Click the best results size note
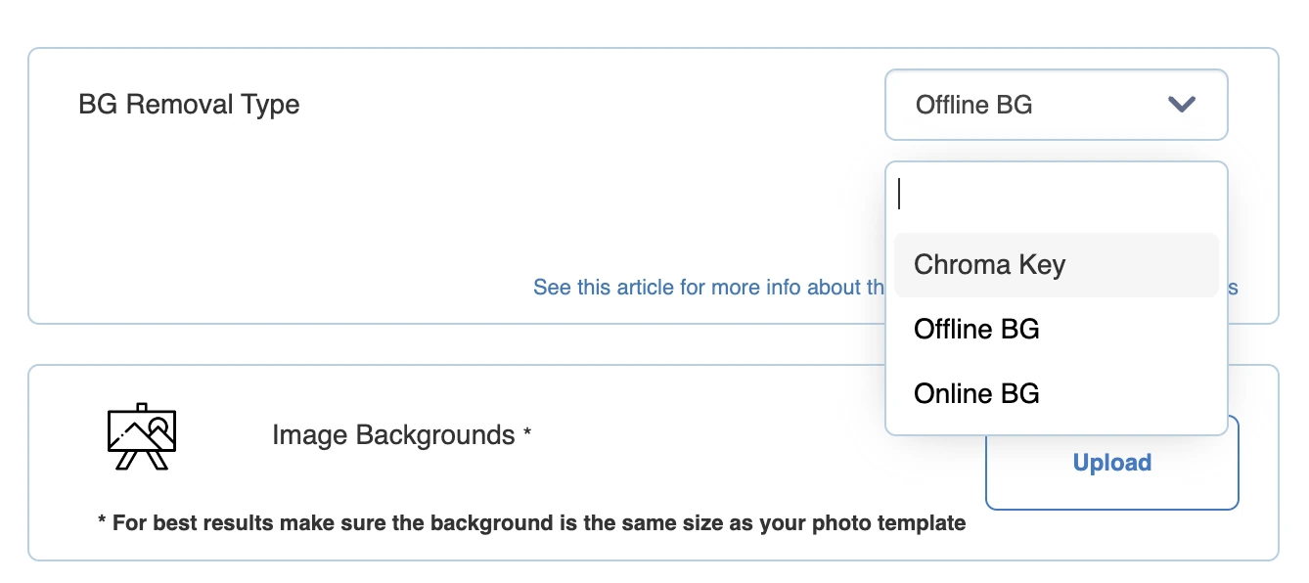This screenshot has height=583, width=1309. pos(531,523)
